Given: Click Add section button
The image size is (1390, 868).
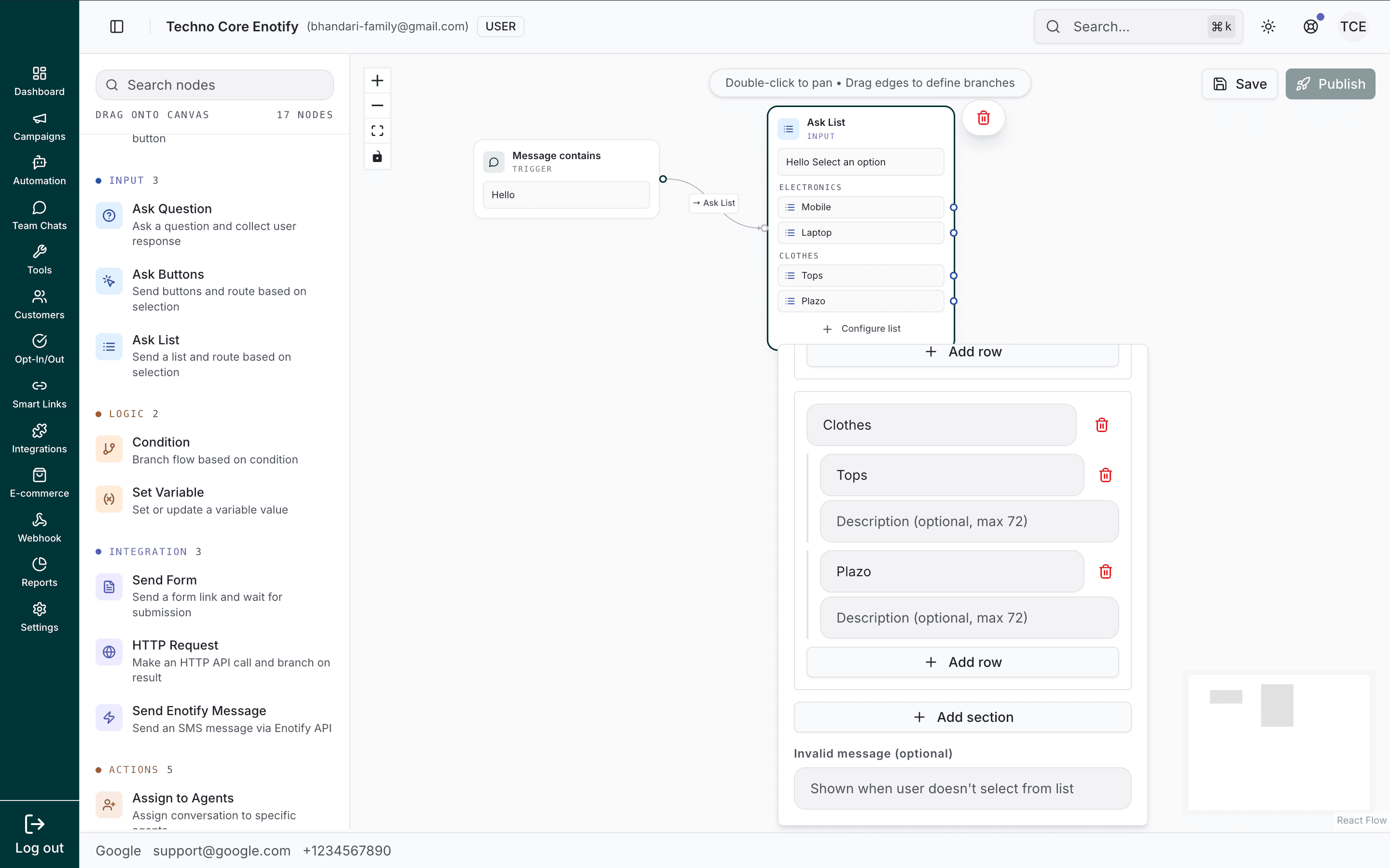Looking at the screenshot, I should coord(963,717).
